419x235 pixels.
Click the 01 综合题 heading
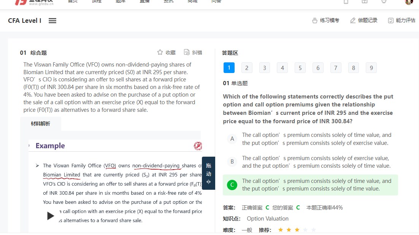click(x=33, y=53)
